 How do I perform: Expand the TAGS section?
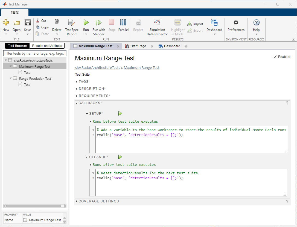(x=77, y=82)
